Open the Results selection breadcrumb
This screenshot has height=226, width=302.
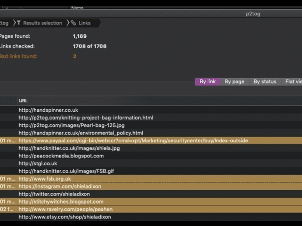click(42, 23)
